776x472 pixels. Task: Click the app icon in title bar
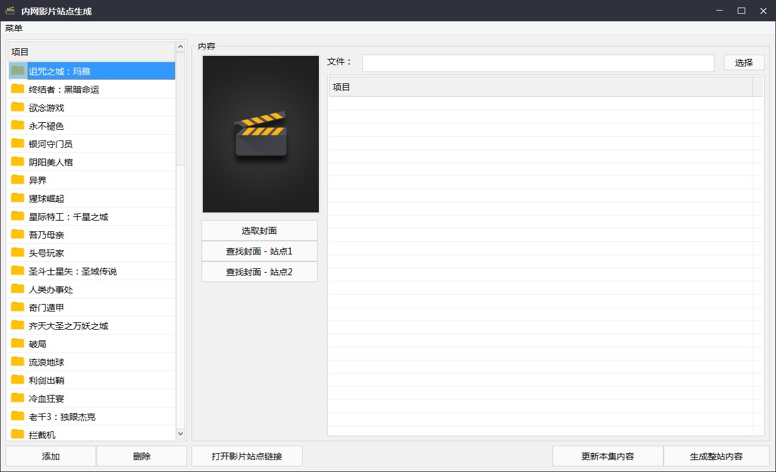pos(10,11)
